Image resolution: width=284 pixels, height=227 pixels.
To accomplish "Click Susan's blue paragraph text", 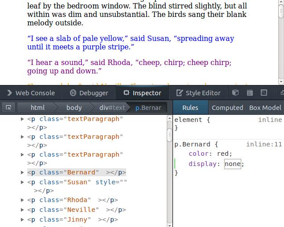I will point(131,43).
